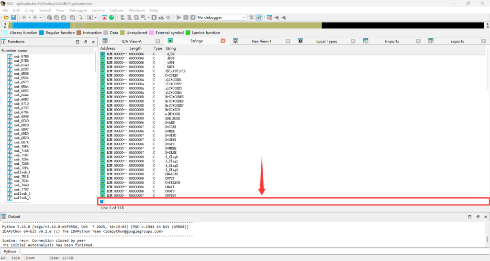Expand the forward arrow history dropdown
The width and height of the screenshot is (490, 261).
[x=41, y=17]
